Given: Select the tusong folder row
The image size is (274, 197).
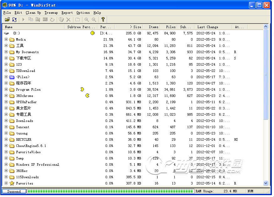Looking at the screenshot, I should [x=133, y=133].
